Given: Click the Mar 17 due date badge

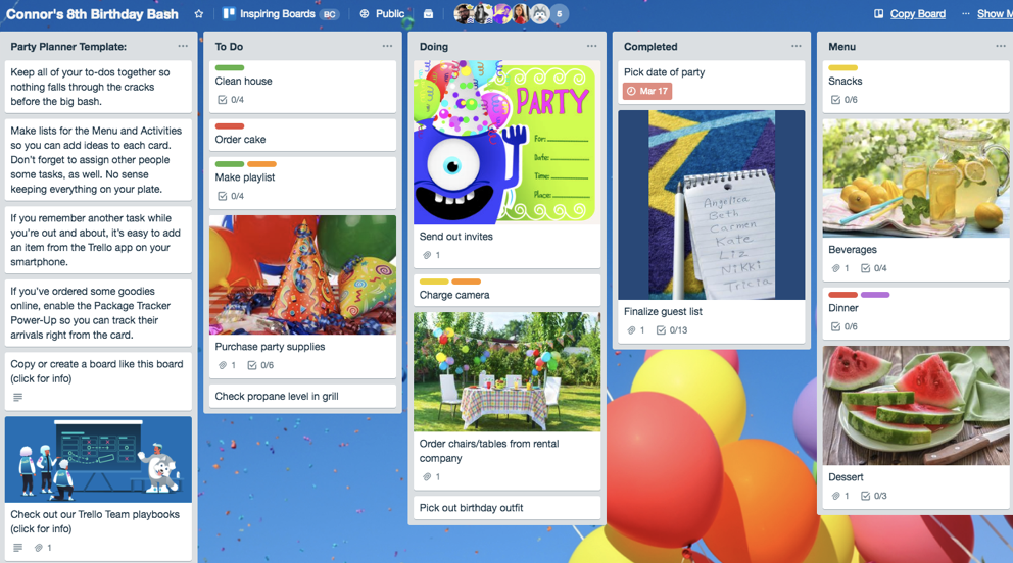Looking at the screenshot, I should point(647,91).
